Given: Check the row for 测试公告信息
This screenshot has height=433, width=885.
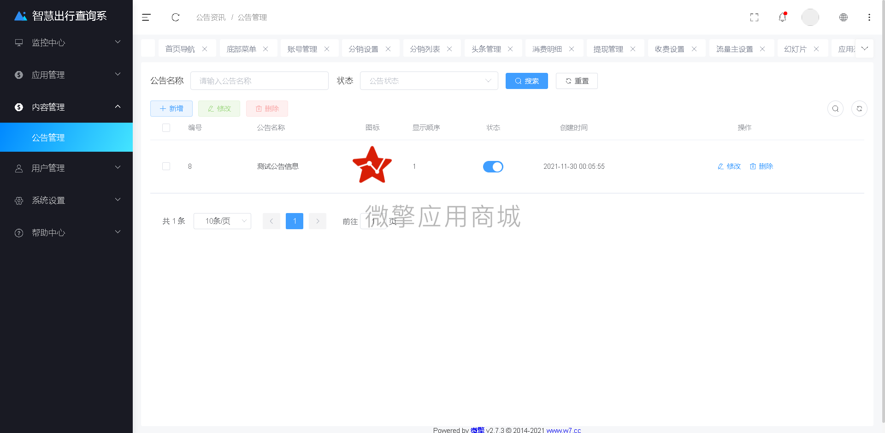Looking at the screenshot, I should 166,166.
